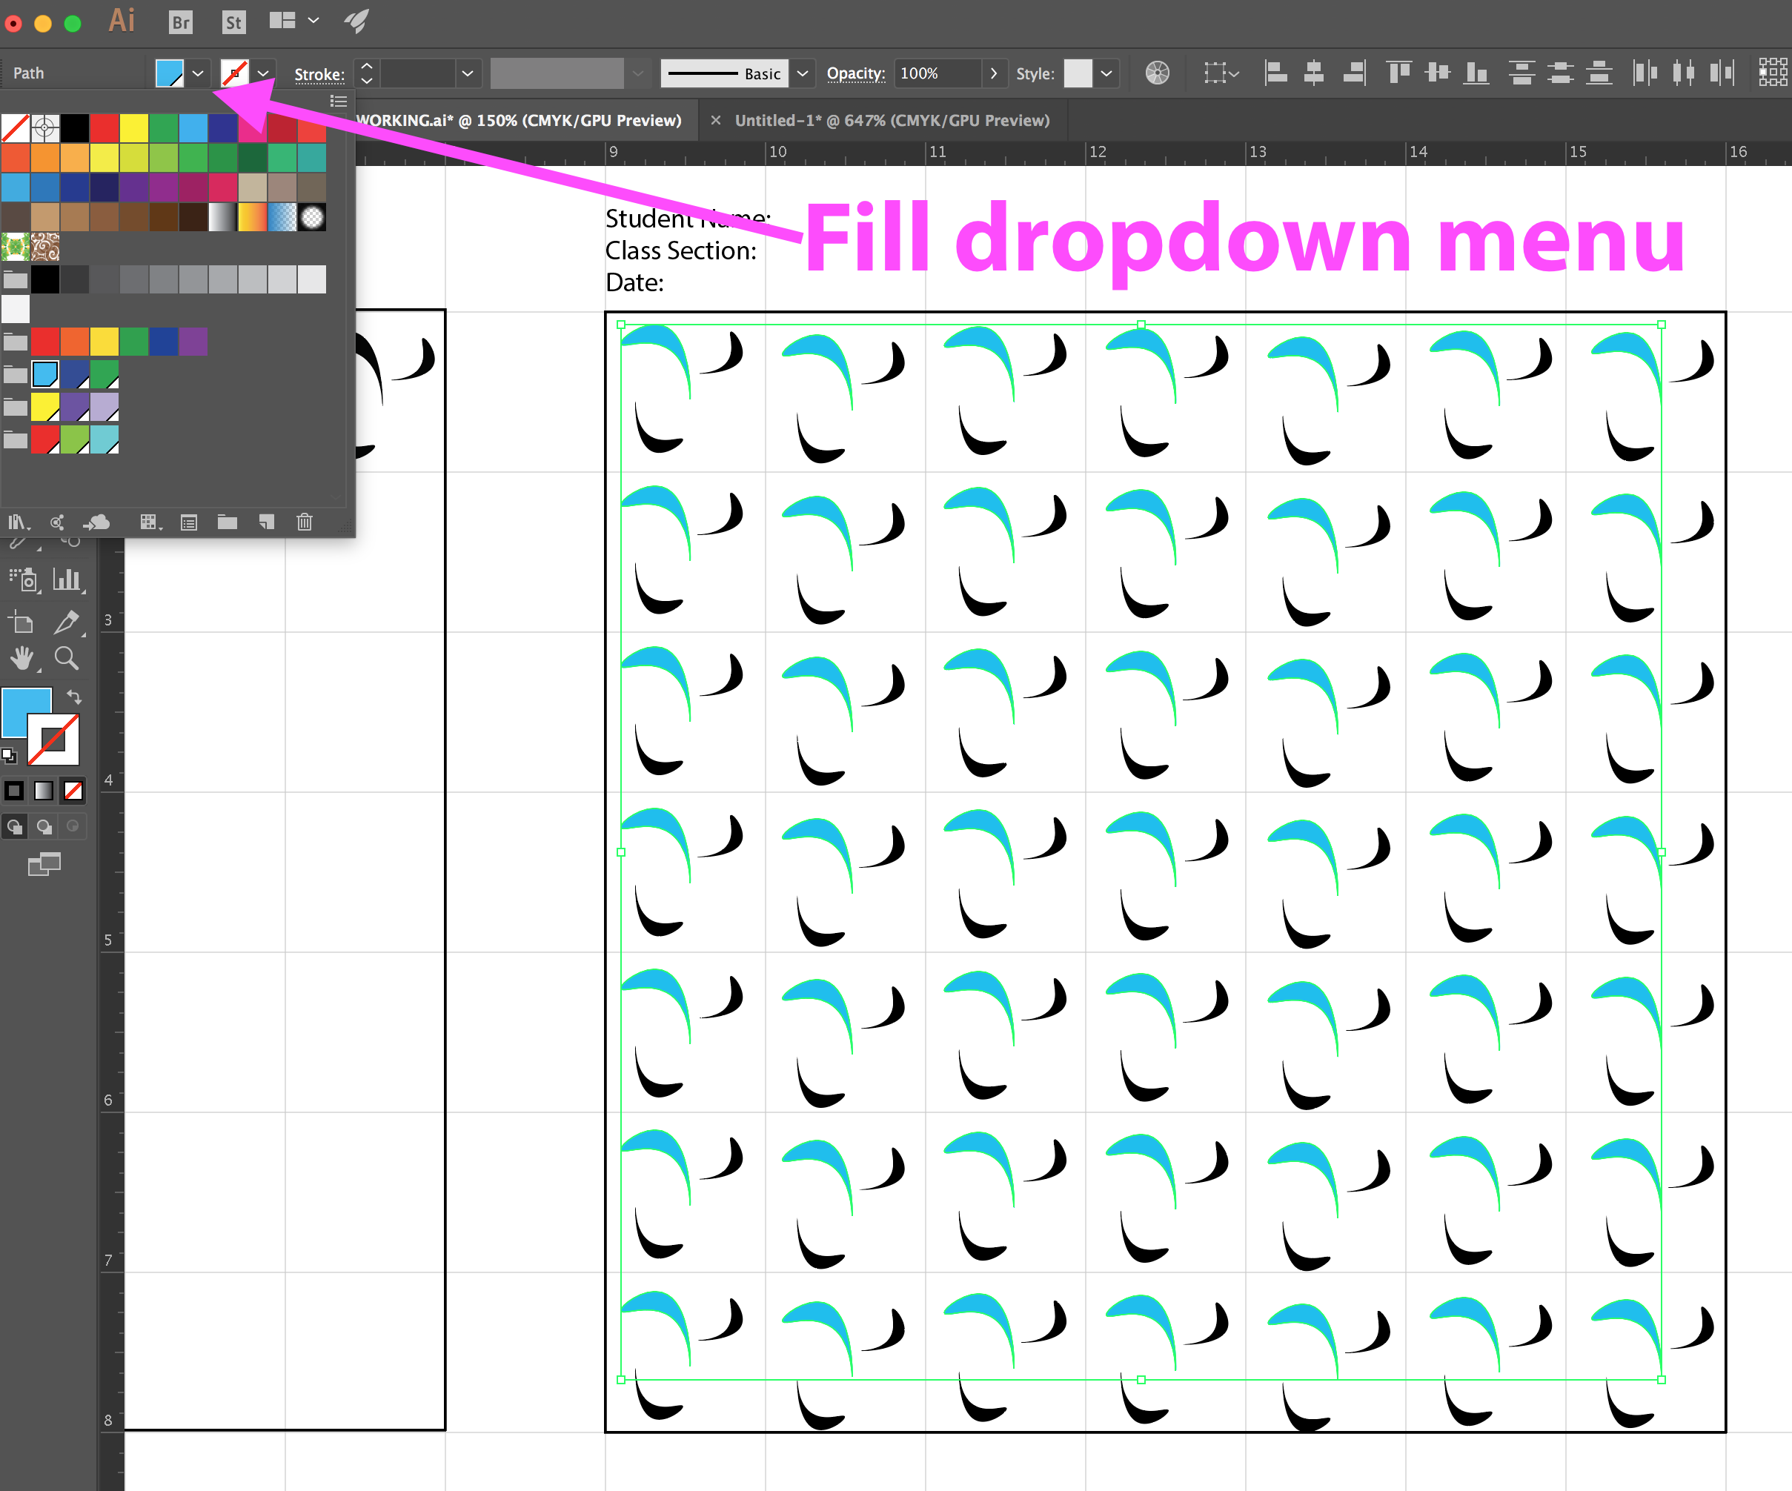Select the Column Graph tool
Viewport: 1792px width, 1491px height.
pos(67,580)
